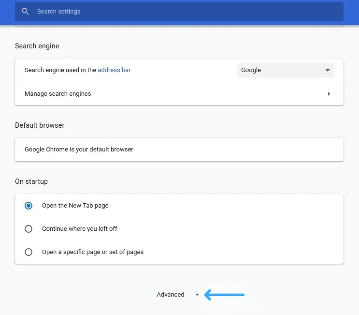Click the right arrow for Manage search engines
This screenshot has width=359, height=315.
tap(329, 94)
